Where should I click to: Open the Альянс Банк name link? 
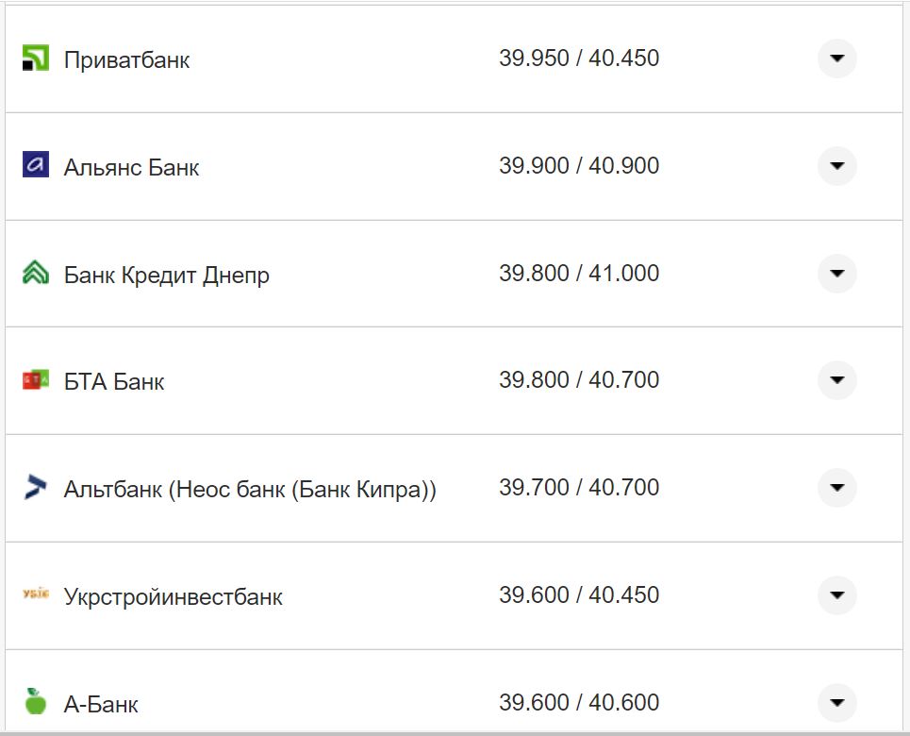131,168
